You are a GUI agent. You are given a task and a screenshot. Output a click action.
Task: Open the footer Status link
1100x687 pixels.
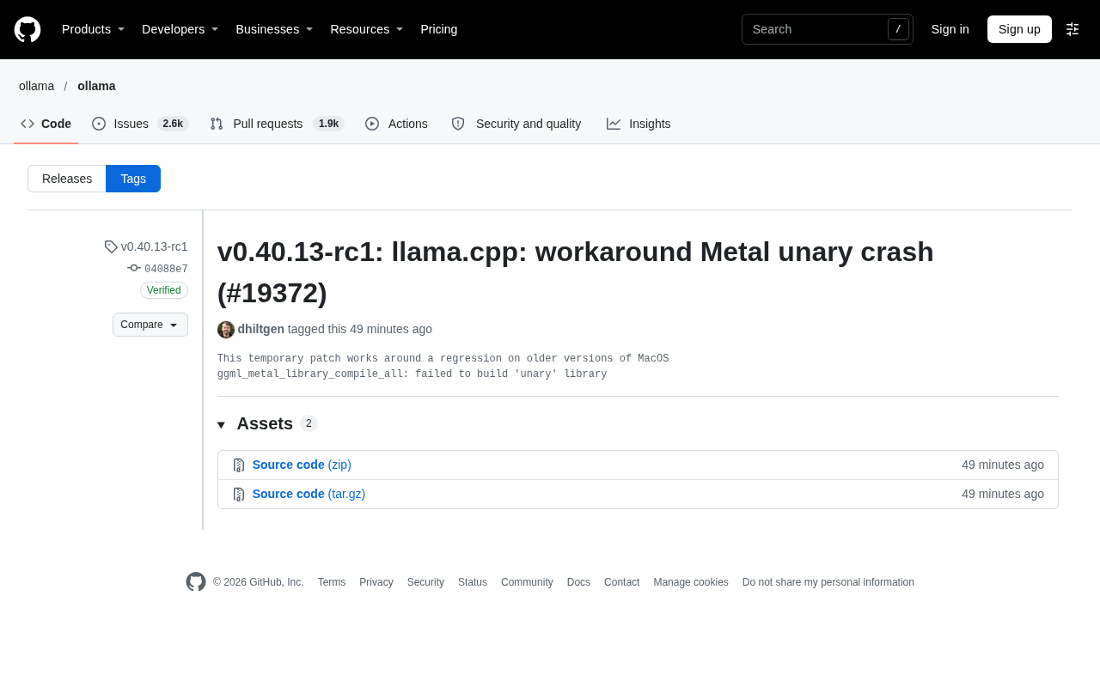[x=473, y=582]
